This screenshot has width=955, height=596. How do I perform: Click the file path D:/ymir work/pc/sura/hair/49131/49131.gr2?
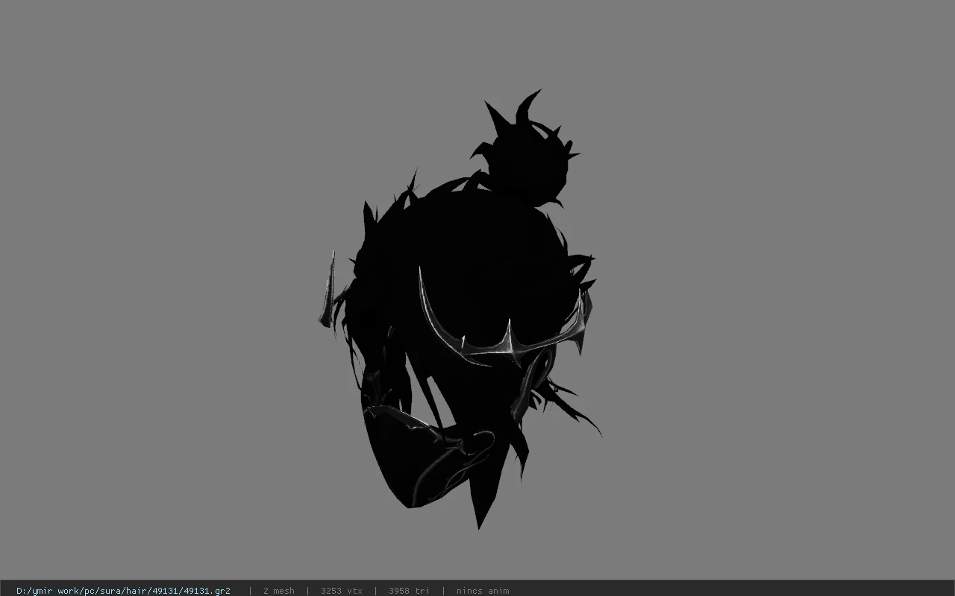tap(123, 591)
